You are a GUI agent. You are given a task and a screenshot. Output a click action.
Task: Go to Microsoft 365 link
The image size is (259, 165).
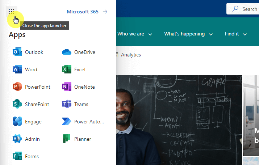(x=83, y=12)
